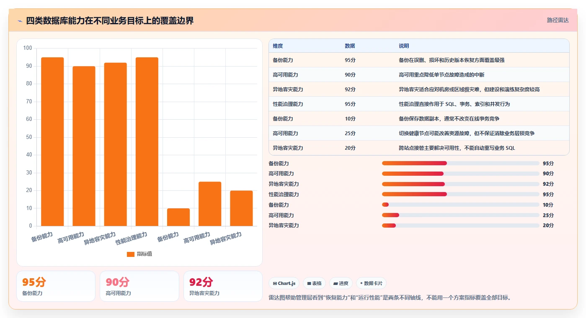Click the orange 指标值 legend swatch
The width and height of the screenshot is (586, 318).
pyautogui.click(x=131, y=254)
